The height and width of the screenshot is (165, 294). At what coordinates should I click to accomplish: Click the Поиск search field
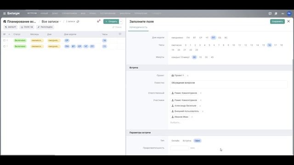pos(117,27)
